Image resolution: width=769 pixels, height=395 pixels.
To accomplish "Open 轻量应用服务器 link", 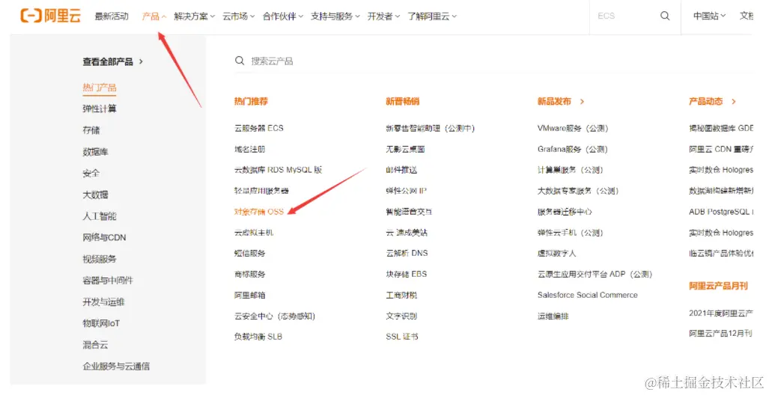I will click(261, 191).
